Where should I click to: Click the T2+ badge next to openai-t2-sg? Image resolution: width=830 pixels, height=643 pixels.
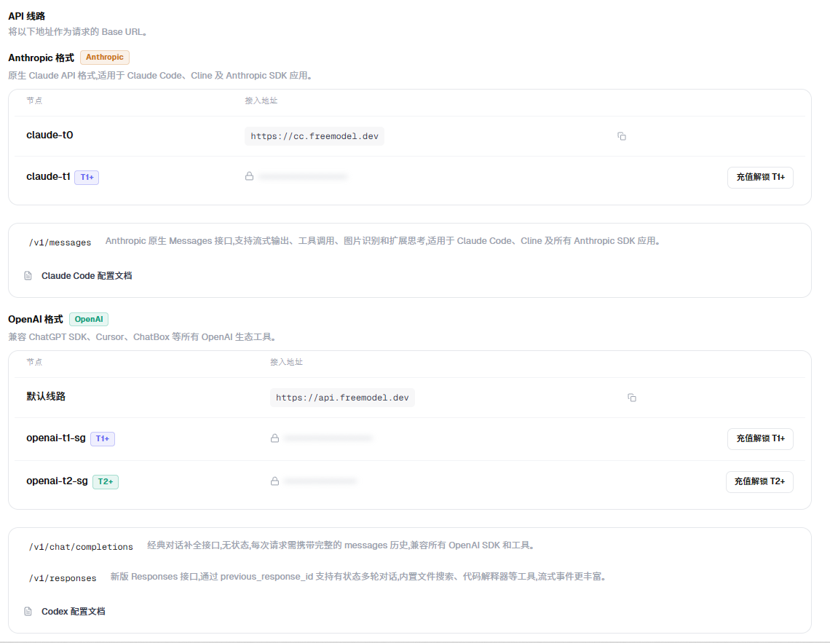pos(106,481)
